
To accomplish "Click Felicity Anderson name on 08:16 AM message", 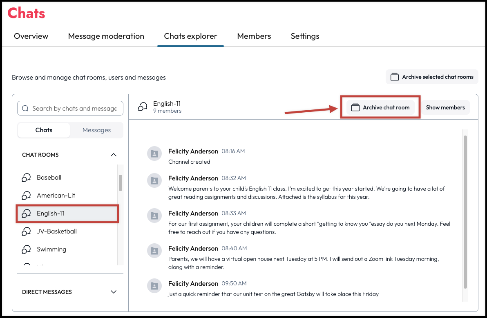I will (x=193, y=151).
